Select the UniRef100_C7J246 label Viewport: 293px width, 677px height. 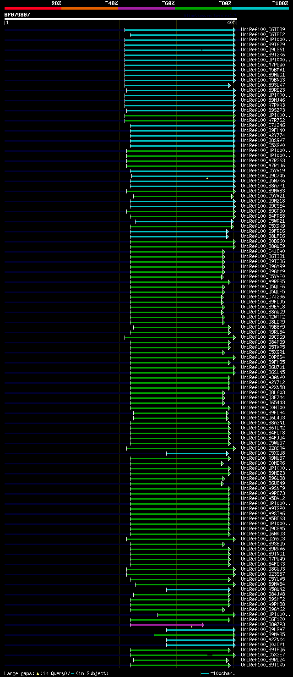click(262, 125)
